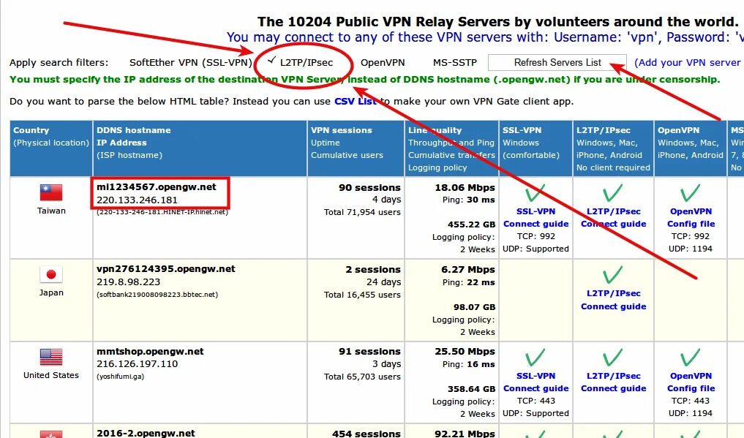This screenshot has height=438, width=744.
Task: Click IP address 216.126.197.110
Action: pyautogui.click(x=137, y=364)
